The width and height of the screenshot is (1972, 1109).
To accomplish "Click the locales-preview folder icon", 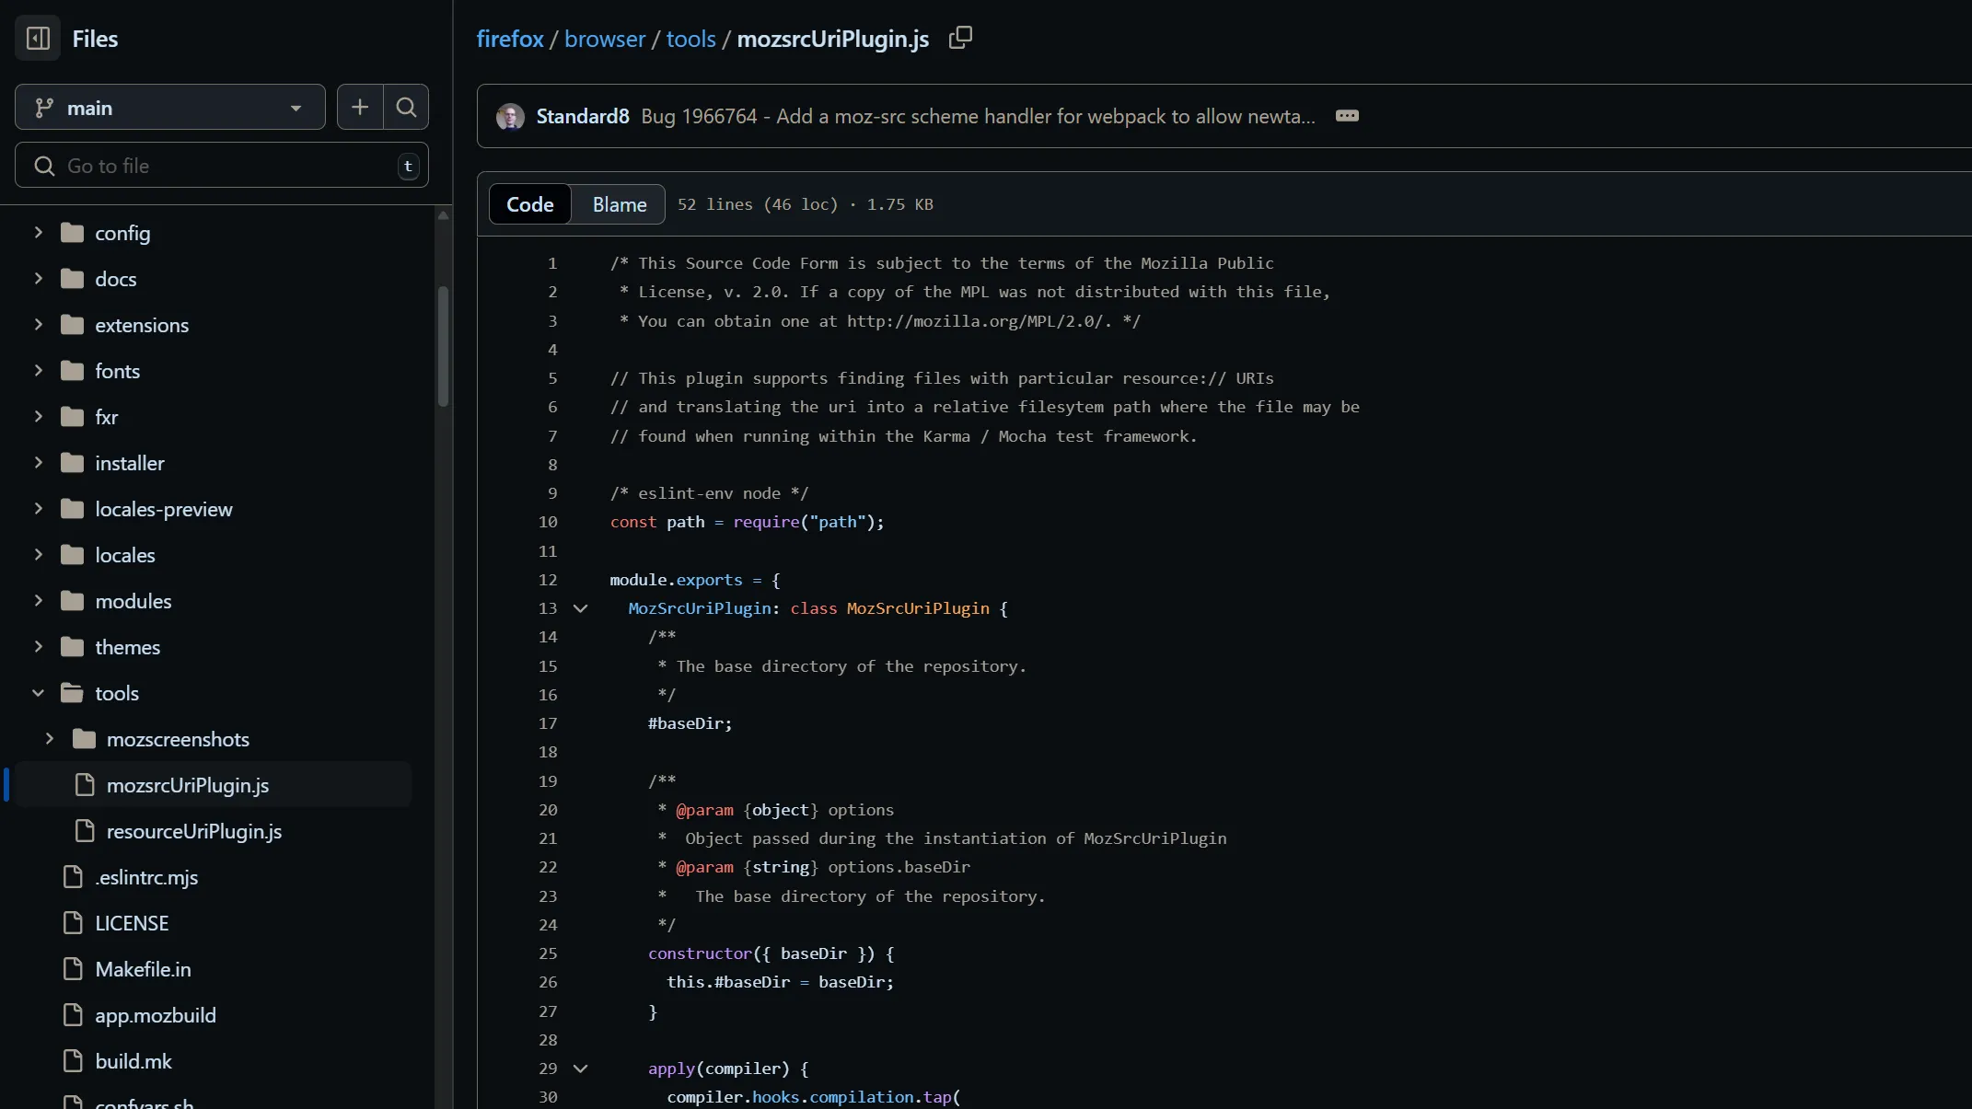I will click(72, 509).
